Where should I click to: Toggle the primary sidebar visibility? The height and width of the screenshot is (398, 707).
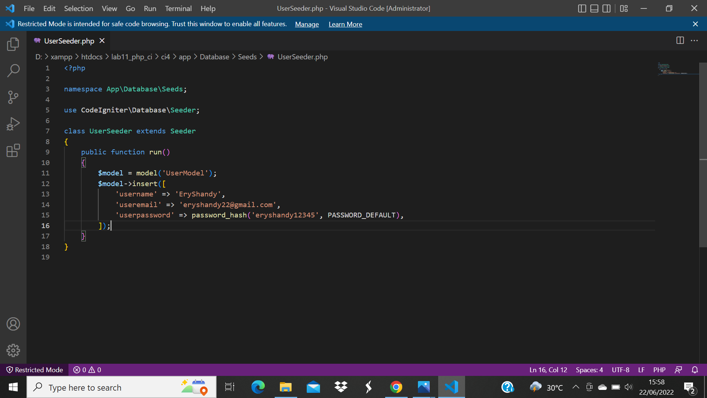pos(582,8)
